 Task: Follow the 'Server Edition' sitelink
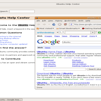[79, 64]
